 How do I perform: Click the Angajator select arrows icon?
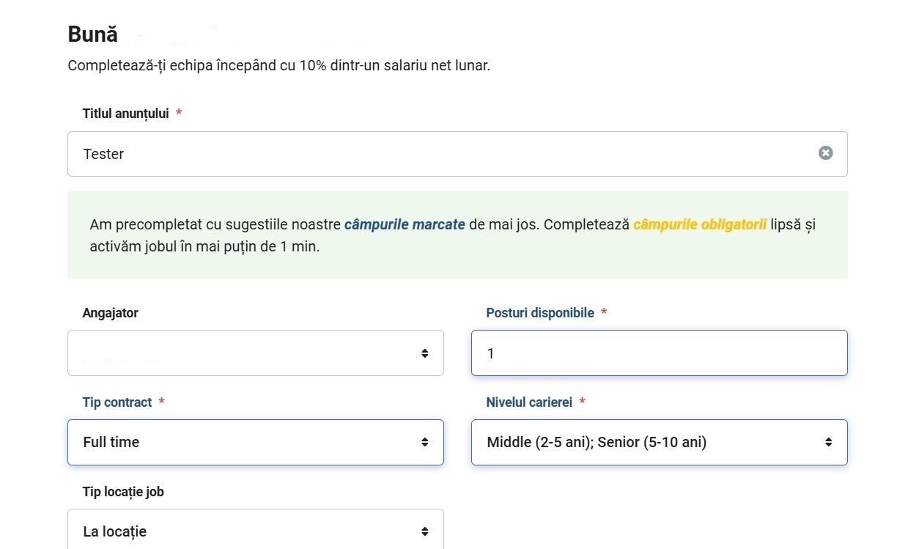(x=424, y=353)
